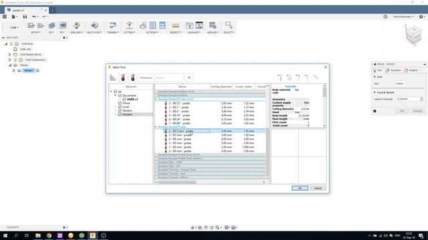Toggle CAM Component lightbulb visibility
The height and width of the screenshot is (240, 428).
15,60
